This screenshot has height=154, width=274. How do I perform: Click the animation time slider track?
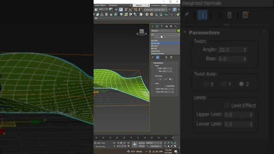[x=134, y=138]
